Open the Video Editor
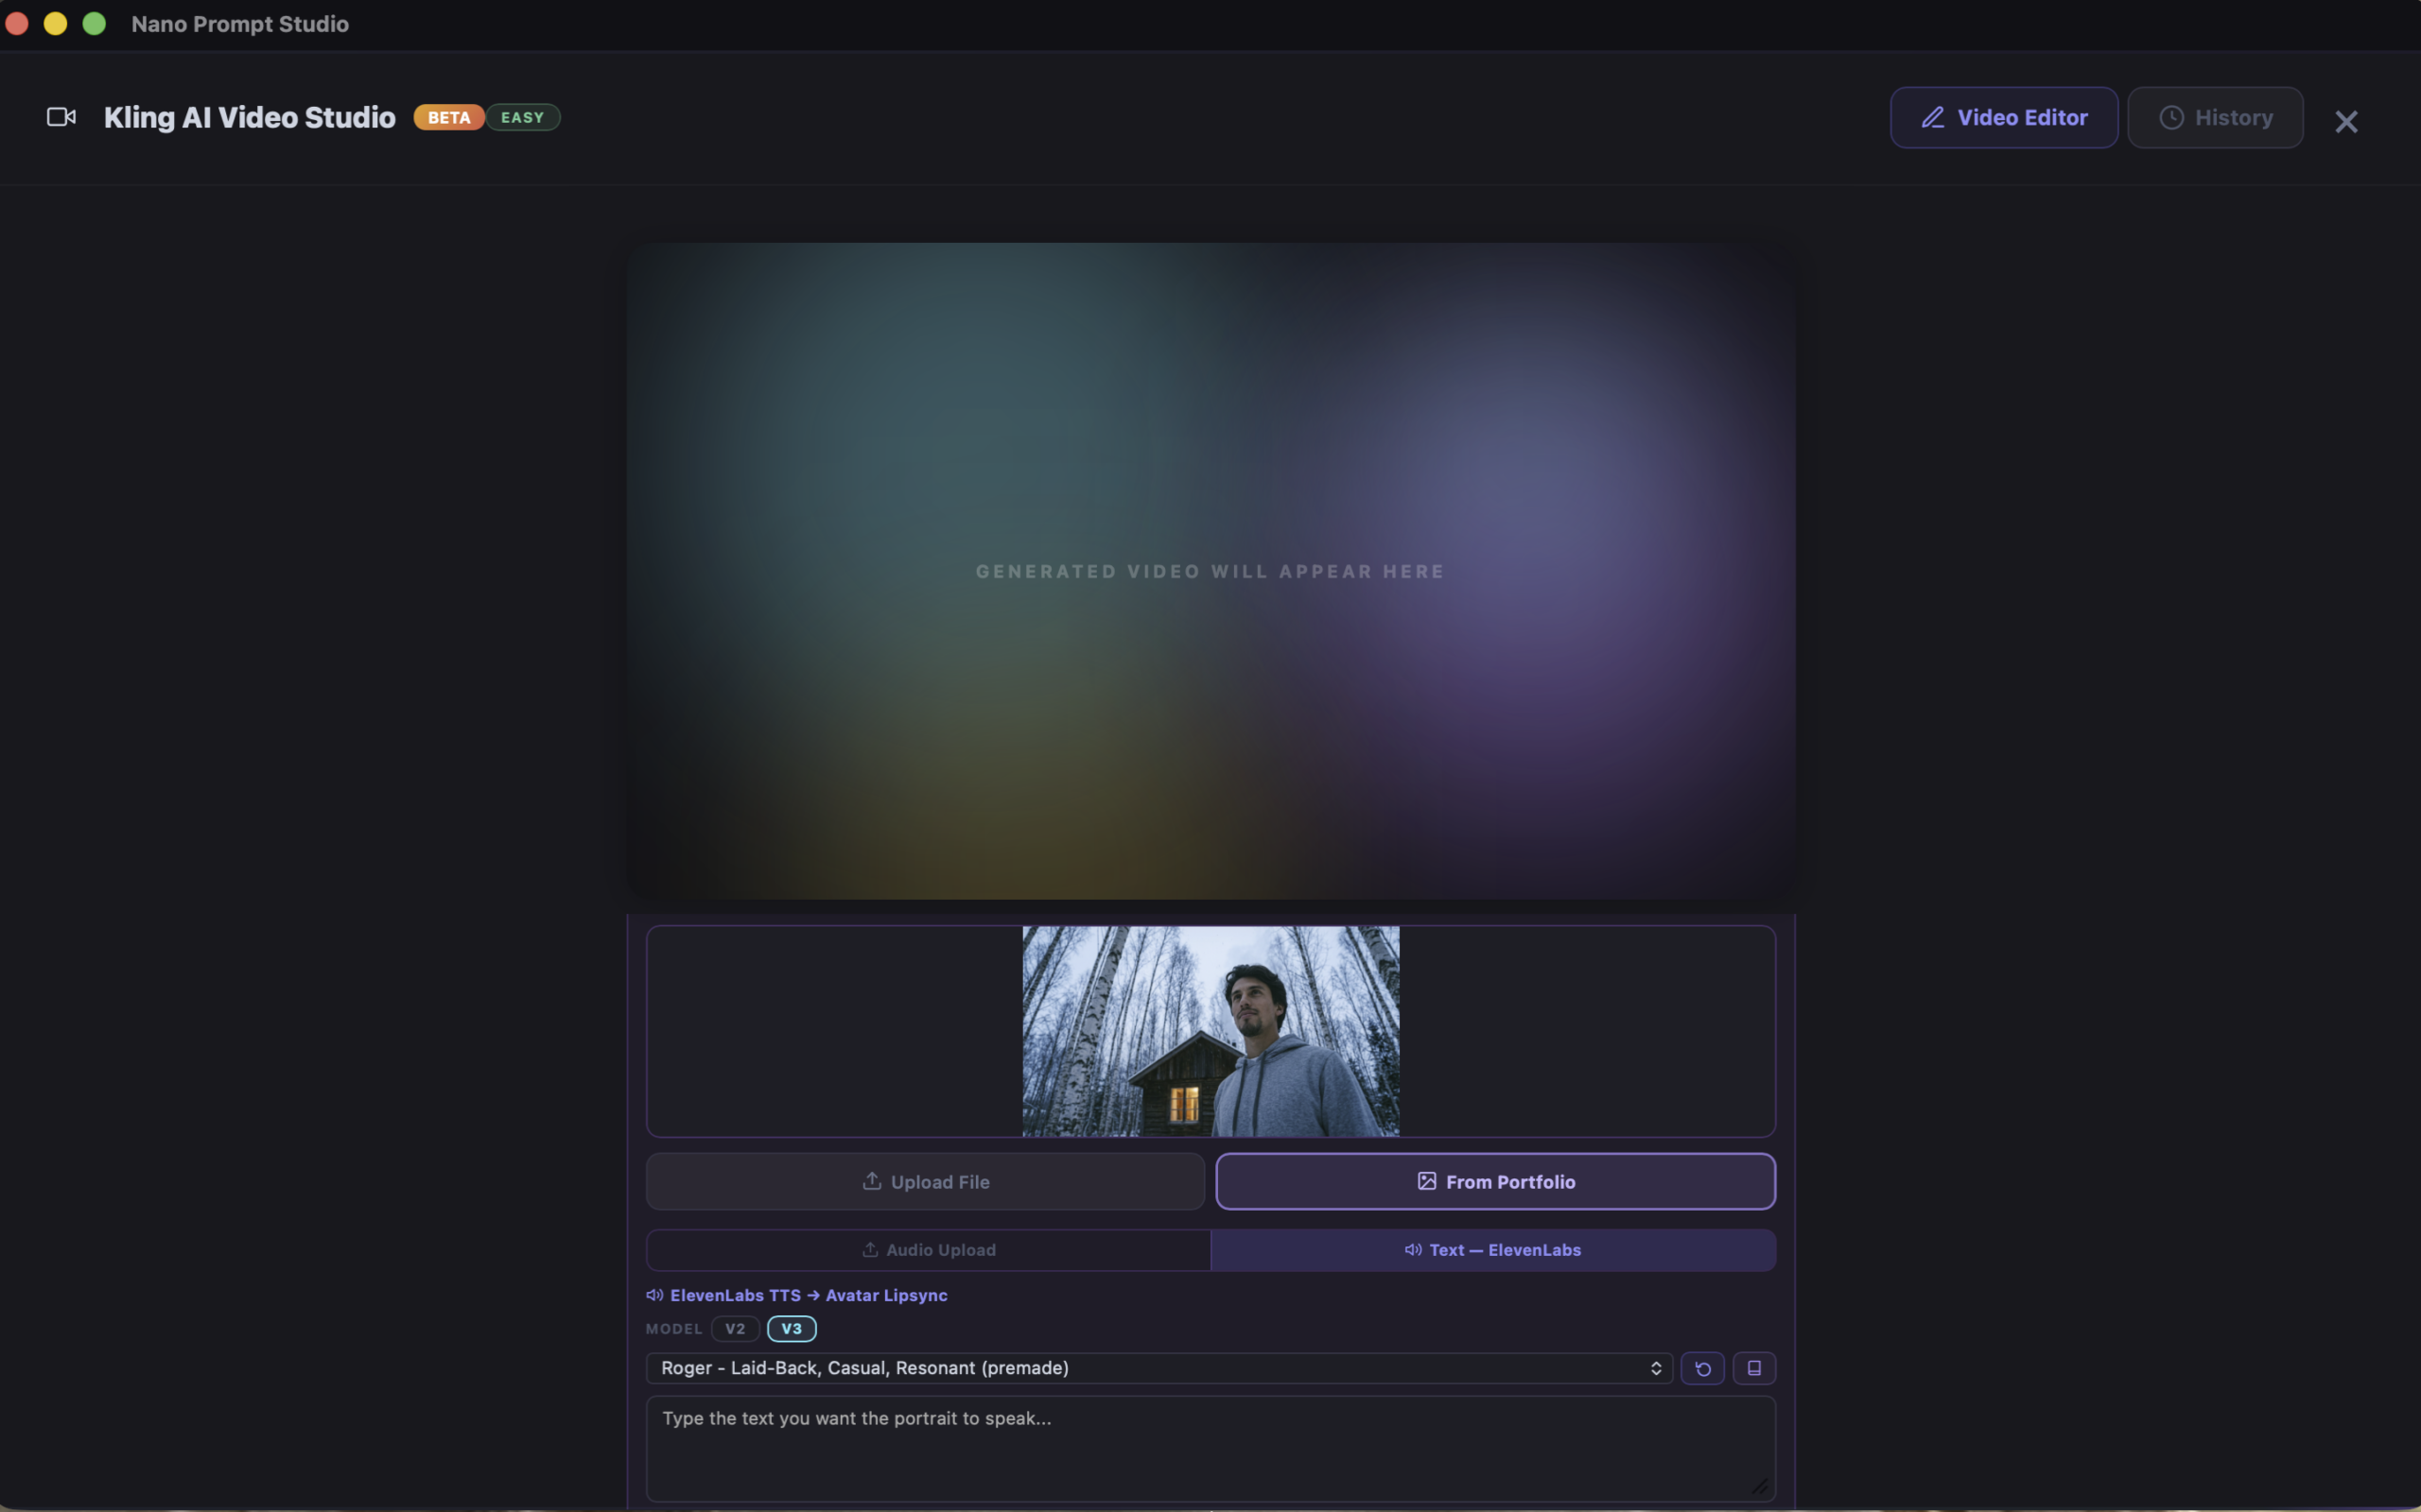Image resolution: width=2421 pixels, height=1512 pixels. coord(2003,117)
